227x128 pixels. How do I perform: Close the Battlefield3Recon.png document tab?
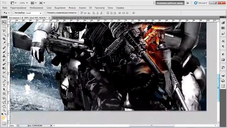(x=100, y=18)
